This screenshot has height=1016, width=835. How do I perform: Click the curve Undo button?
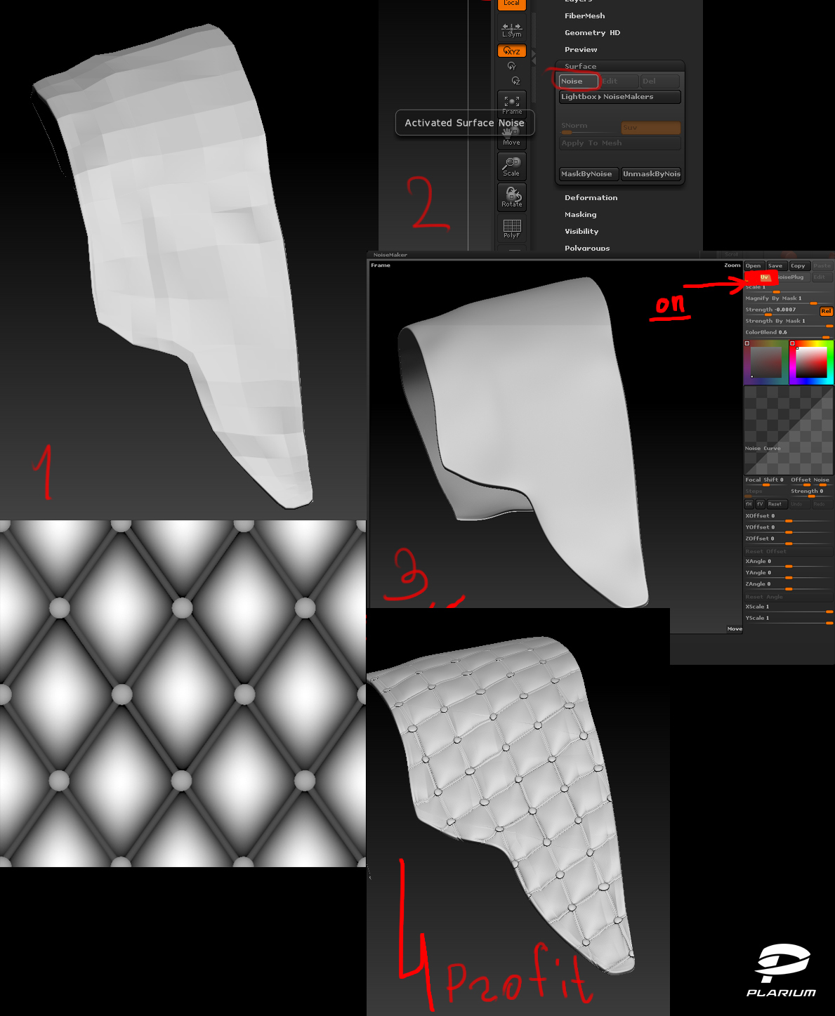pyautogui.click(x=798, y=504)
